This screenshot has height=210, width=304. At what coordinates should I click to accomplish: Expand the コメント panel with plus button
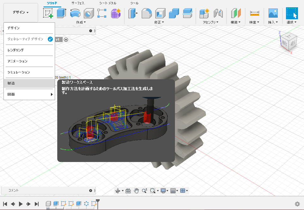90,191
